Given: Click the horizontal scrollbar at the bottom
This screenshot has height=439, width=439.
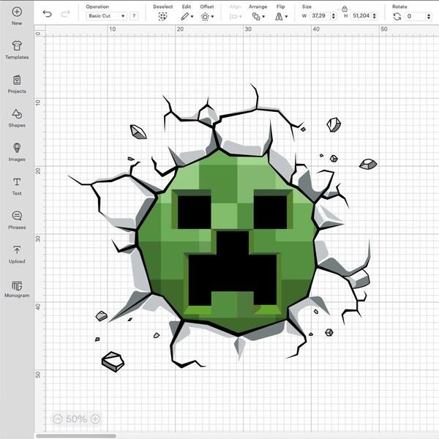Looking at the screenshot, I should 76,436.
